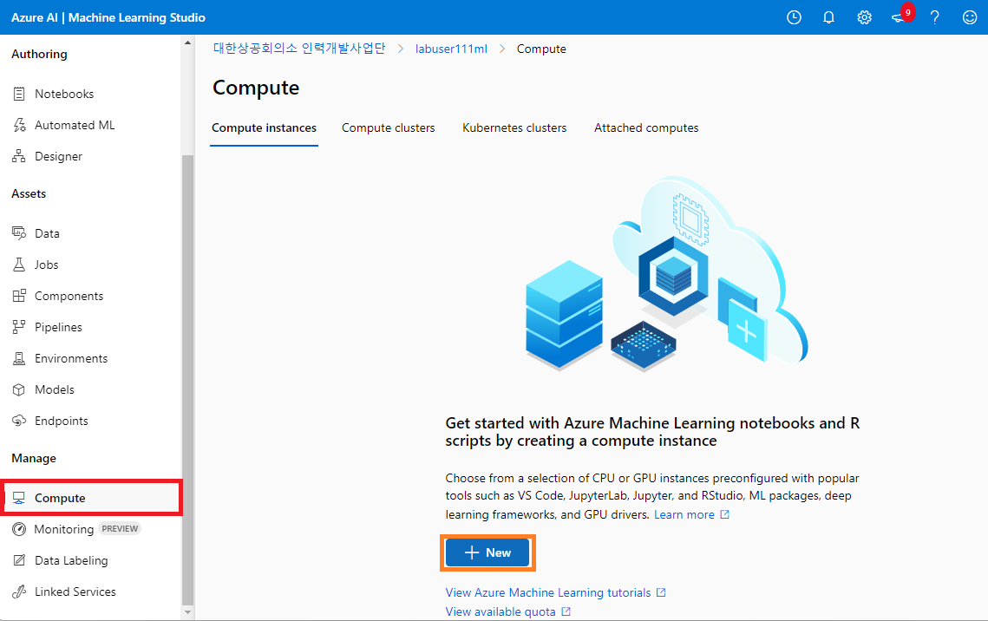Open the recent history clock icon
988x621 pixels.
pyautogui.click(x=794, y=17)
